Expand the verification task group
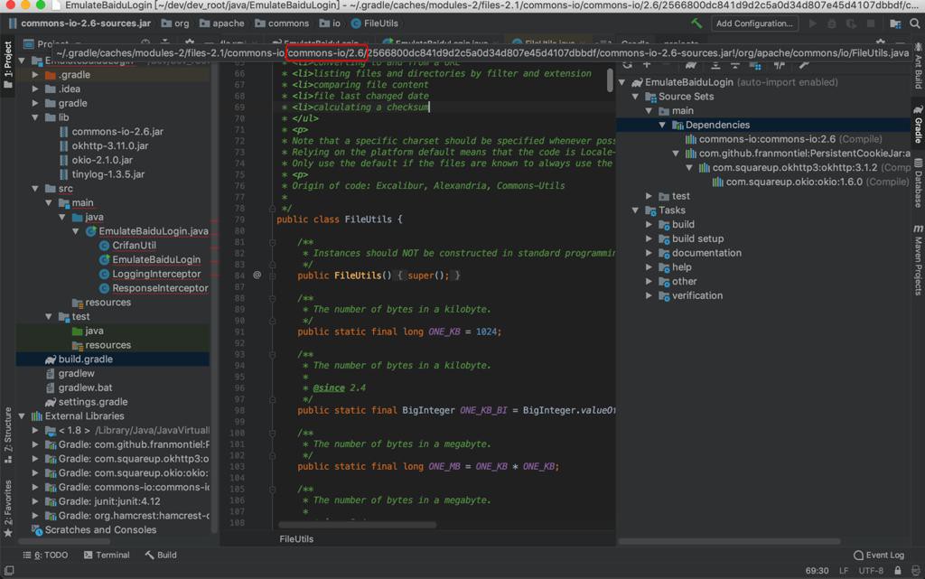Image resolution: width=925 pixels, height=579 pixels. click(x=649, y=295)
